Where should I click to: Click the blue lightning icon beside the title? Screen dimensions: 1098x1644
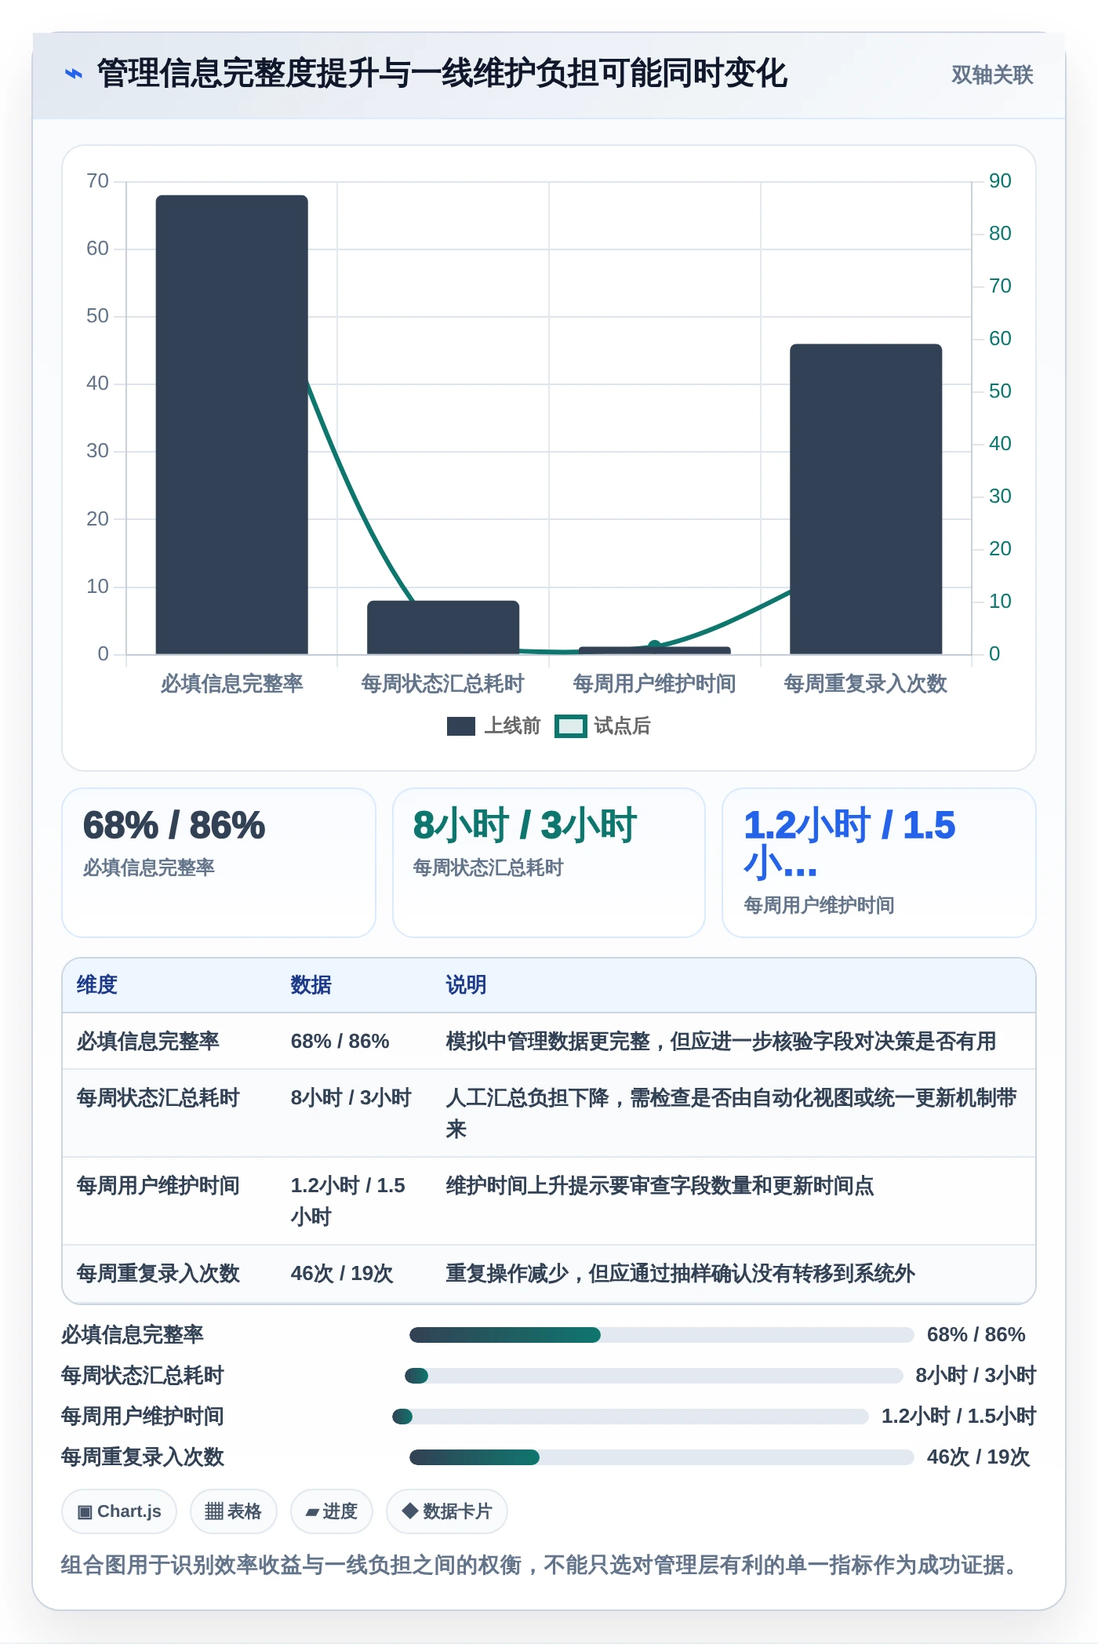click(73, 74)
